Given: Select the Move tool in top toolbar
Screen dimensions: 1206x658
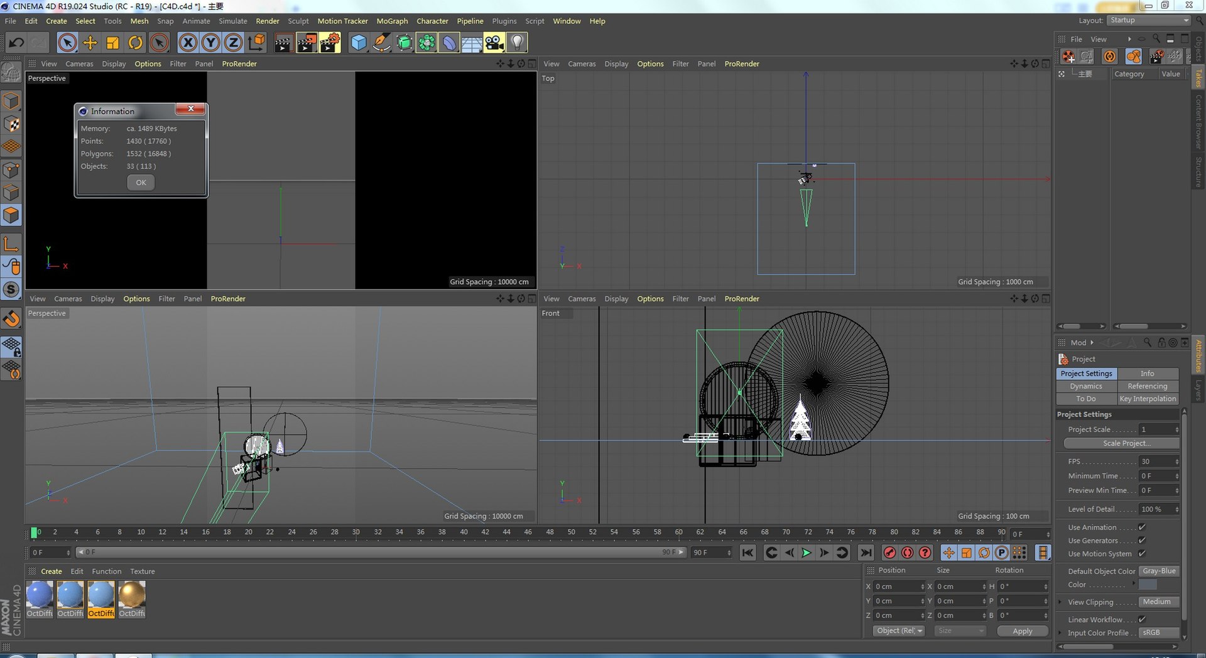Looking at the screenshot, I should [x=90, y=43].
